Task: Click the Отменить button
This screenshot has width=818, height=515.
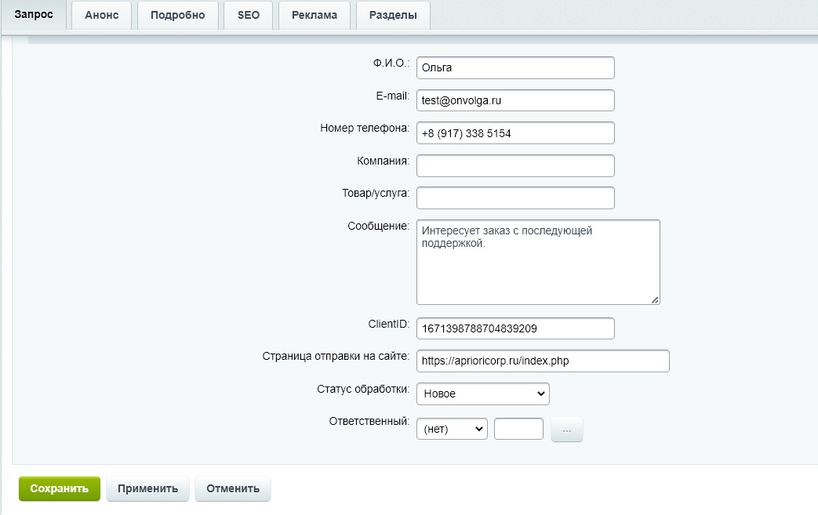Action: pyautogui.click(x=233, y=489)
